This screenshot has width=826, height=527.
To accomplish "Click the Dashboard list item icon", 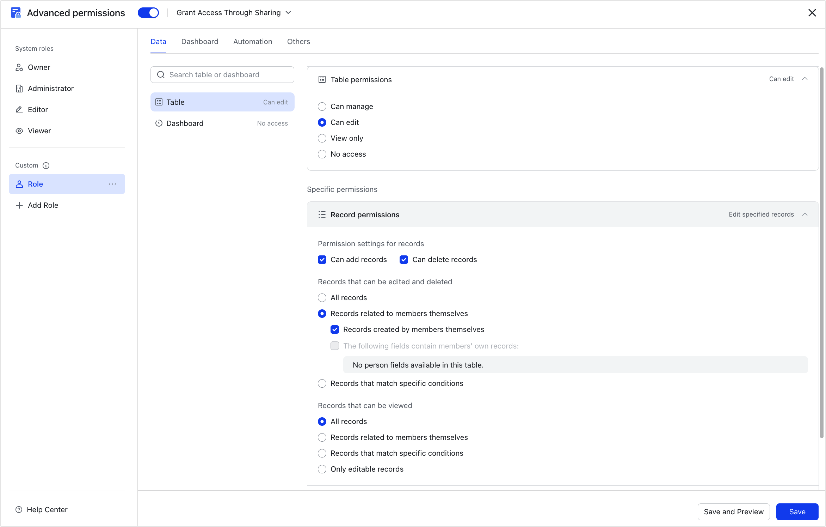I will pos(159,123).
